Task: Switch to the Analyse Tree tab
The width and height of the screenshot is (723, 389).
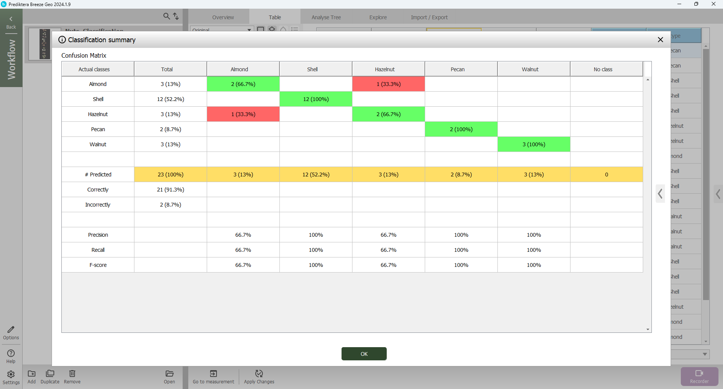Action: pyautogui.click(x=326, y=17)
